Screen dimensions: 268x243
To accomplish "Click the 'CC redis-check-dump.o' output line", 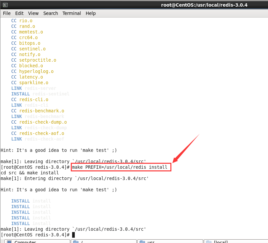I will [x=39, y=122].
